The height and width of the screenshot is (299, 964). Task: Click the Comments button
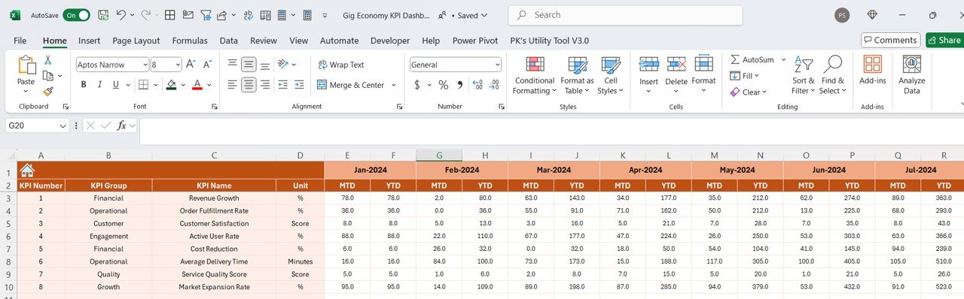(x=891, y=41)
